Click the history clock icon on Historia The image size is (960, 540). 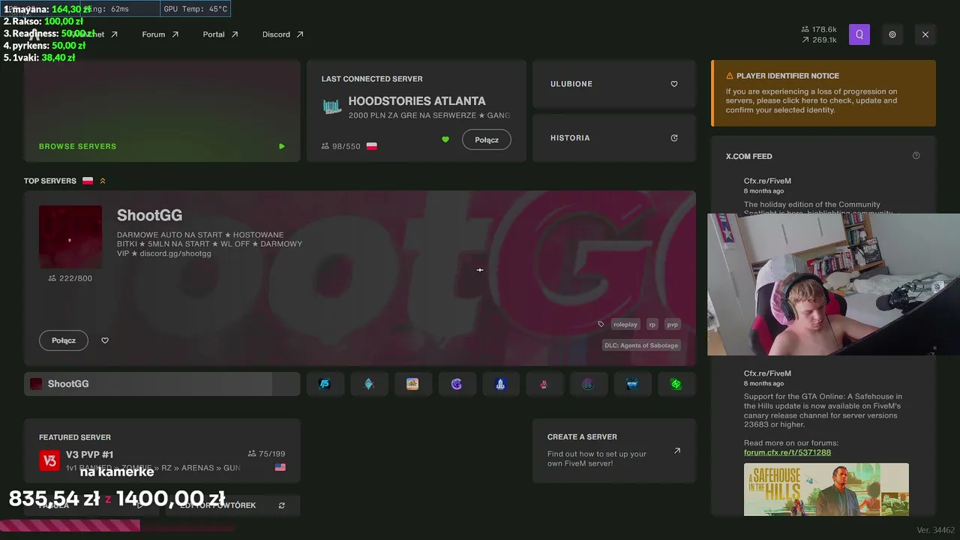[674, 138]
